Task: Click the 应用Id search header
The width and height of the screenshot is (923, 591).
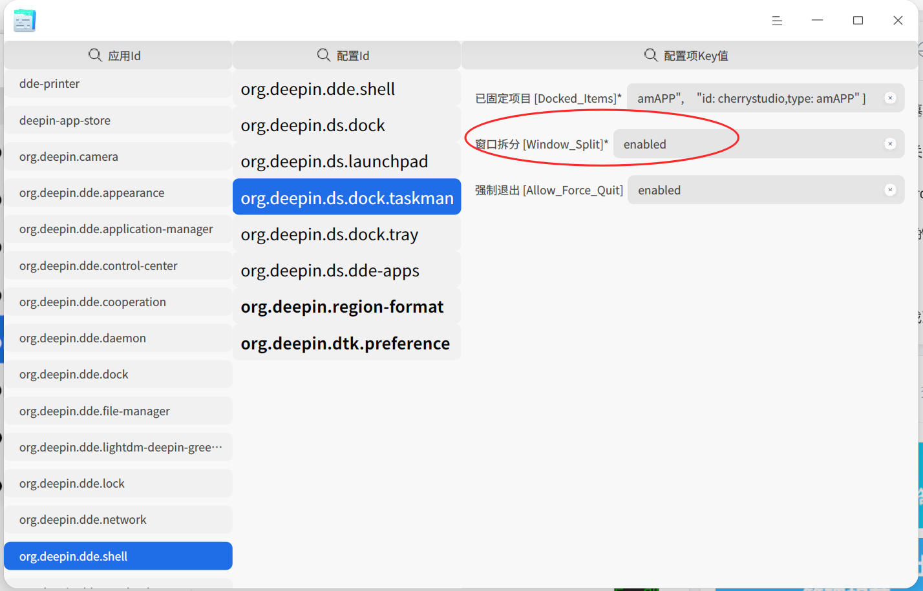Action: click(x=118, y=55)
